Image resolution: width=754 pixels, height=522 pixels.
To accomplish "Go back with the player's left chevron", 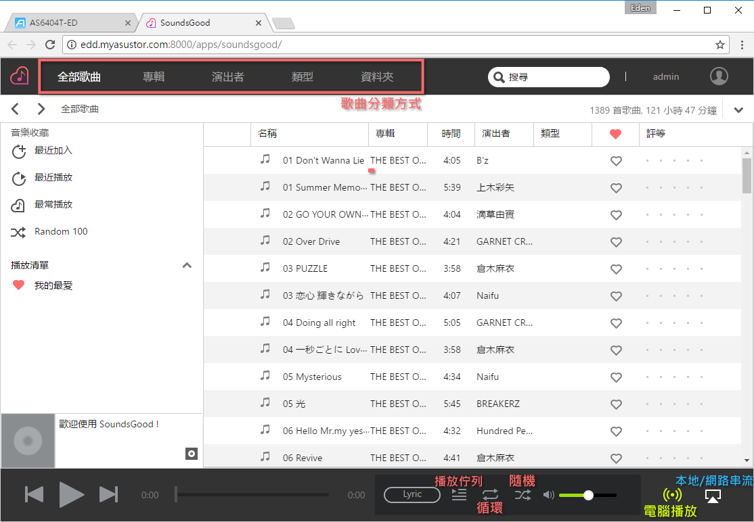I will (15, 109).
